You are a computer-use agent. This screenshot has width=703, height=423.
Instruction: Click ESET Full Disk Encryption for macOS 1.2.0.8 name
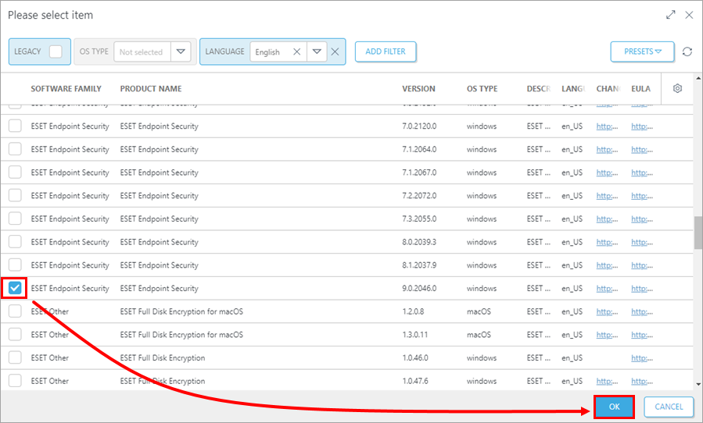181,311
